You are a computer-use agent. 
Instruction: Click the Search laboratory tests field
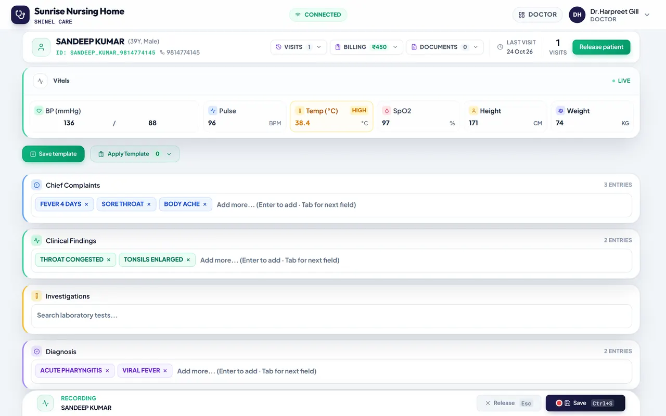[331, 316]
